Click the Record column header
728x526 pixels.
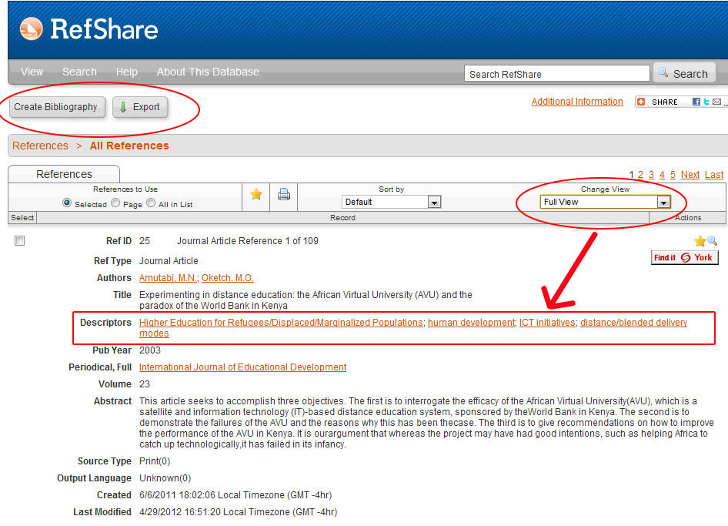click(x=342, y=217)
